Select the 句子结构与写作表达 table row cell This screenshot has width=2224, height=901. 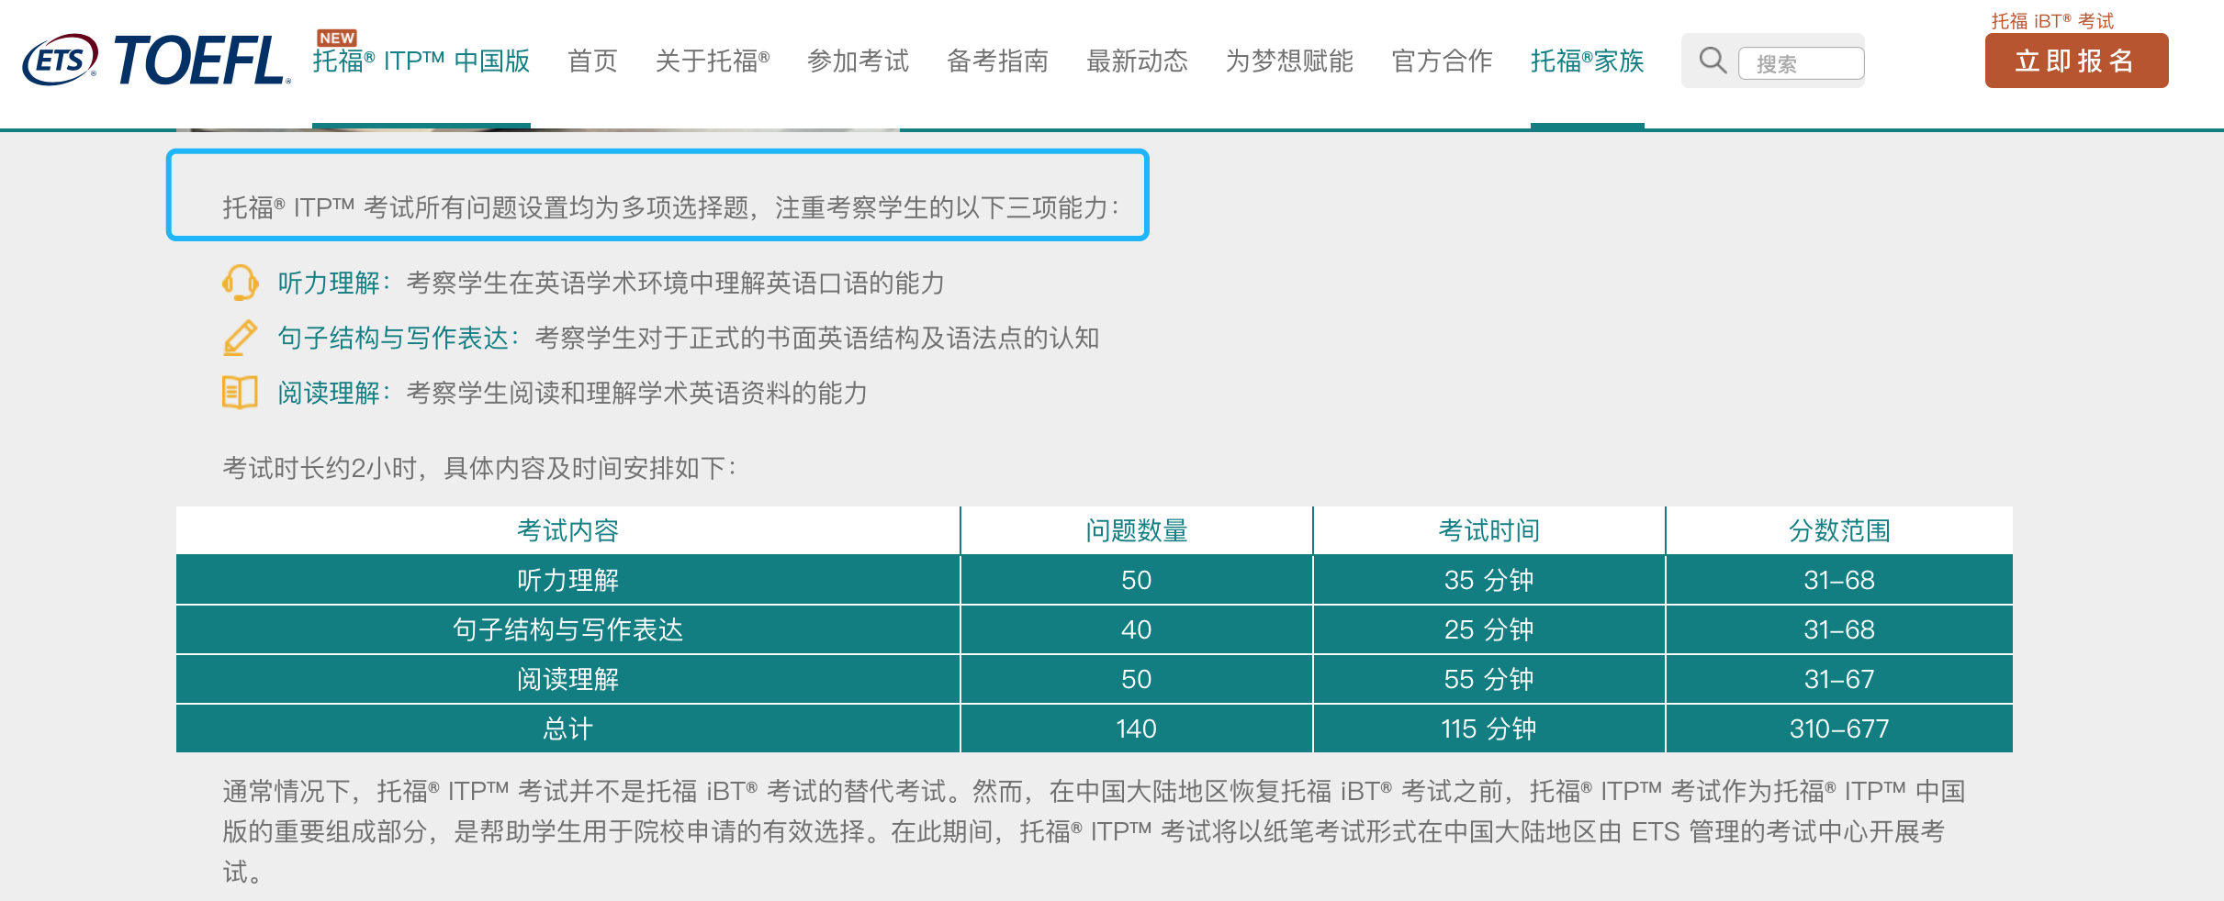pos(567,629)
